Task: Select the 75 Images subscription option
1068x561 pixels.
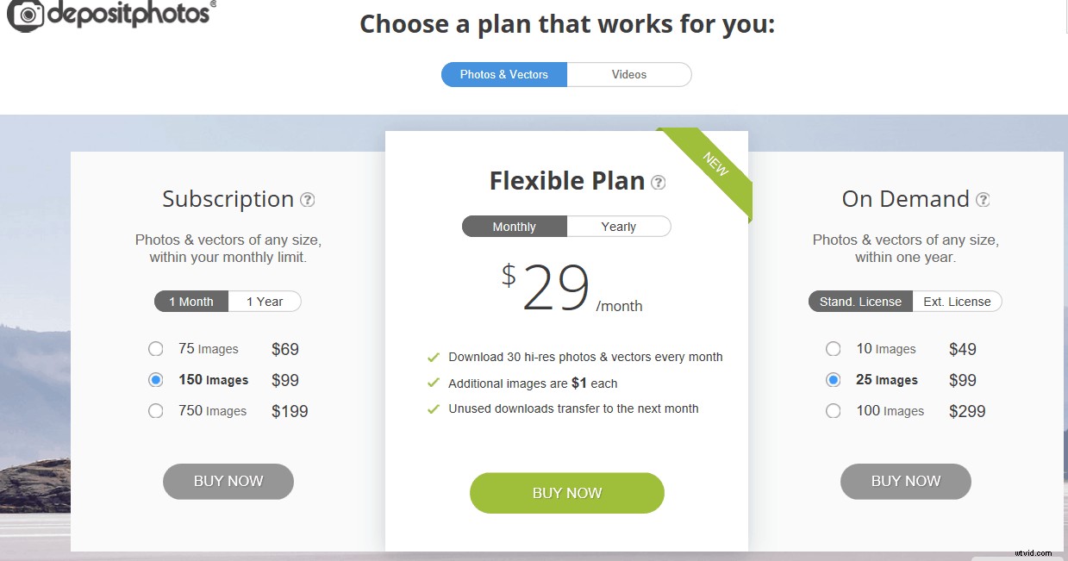Action: 156,349
